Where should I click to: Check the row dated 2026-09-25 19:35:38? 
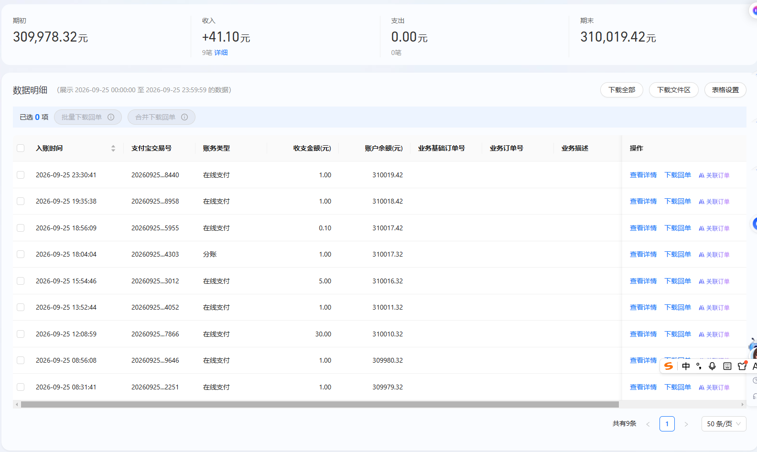click(21, 201)
